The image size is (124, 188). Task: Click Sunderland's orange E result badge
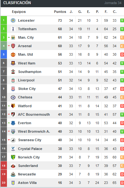click(x=122, y=166)
